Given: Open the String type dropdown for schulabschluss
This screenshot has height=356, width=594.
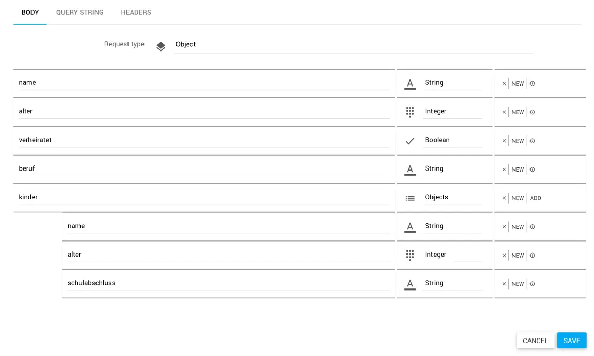Looking at the screenshot, I should pos(452,283).
